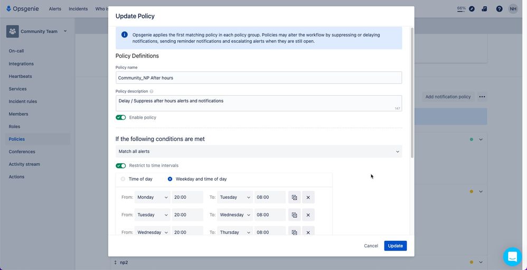
Task: Select Weekday and time of day radio
Action: point(170,179)
